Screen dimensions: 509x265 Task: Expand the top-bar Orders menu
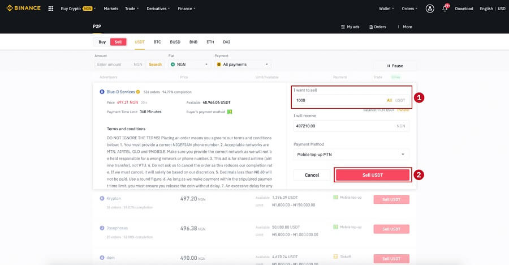point(409,9)
